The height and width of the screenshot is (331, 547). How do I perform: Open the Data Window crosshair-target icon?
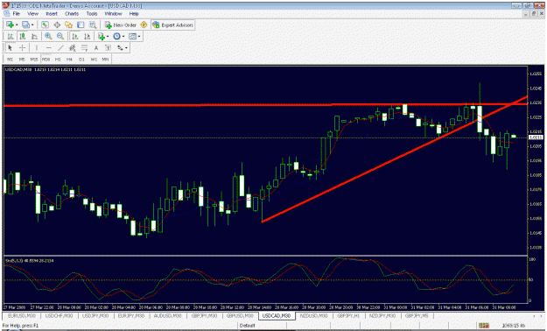click(x=57, y=25)
